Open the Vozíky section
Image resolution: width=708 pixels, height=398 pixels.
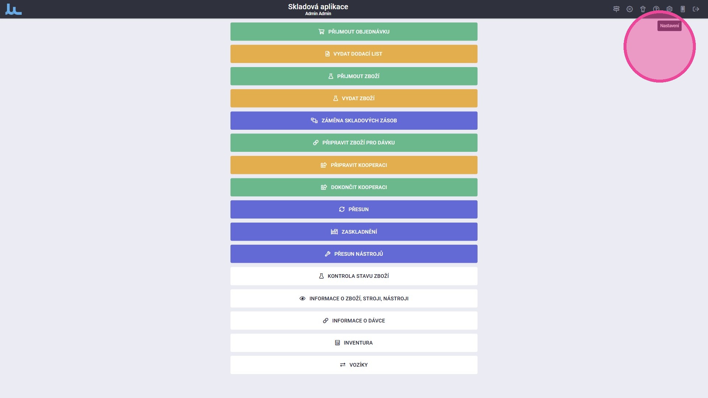click(354, 365)
